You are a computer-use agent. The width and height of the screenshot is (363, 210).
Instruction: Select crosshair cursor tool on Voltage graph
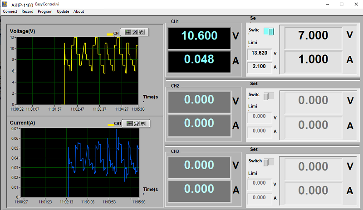tap(128, 32)
